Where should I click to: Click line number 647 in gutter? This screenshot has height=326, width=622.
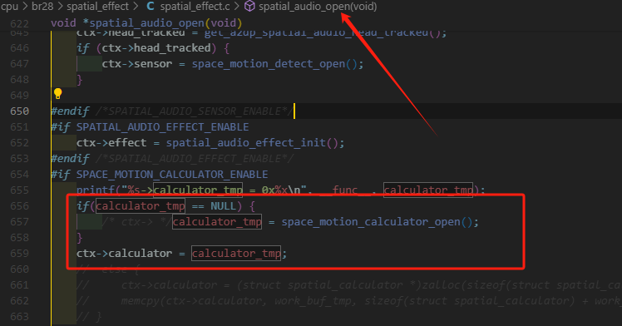pos(19,64)
